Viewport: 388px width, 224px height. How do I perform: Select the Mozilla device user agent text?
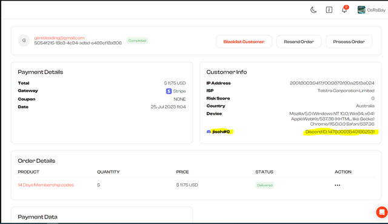332,119
